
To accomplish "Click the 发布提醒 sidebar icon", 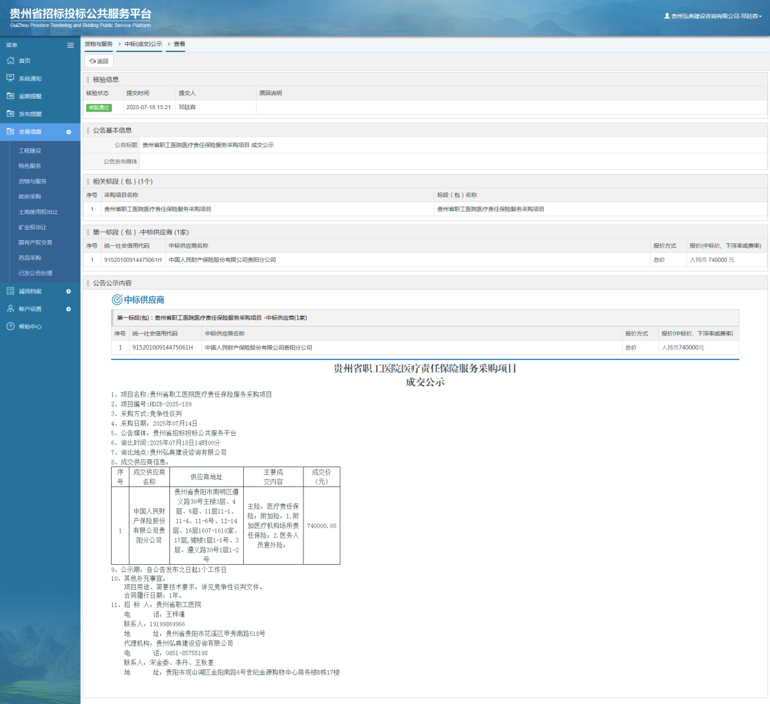I will coord(10,114).
